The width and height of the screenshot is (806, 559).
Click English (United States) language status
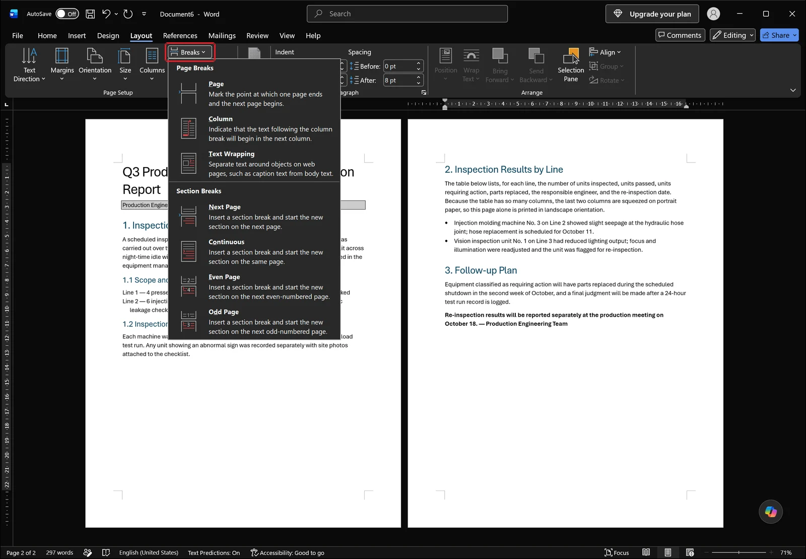149,552
